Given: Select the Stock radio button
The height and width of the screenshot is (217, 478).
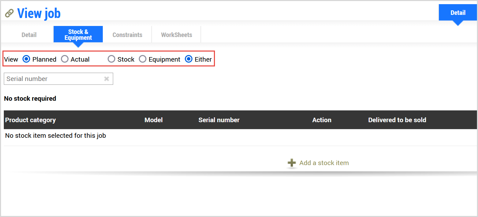Looking at the screenshot, I should pyautogui.click(x=111, y=59).
